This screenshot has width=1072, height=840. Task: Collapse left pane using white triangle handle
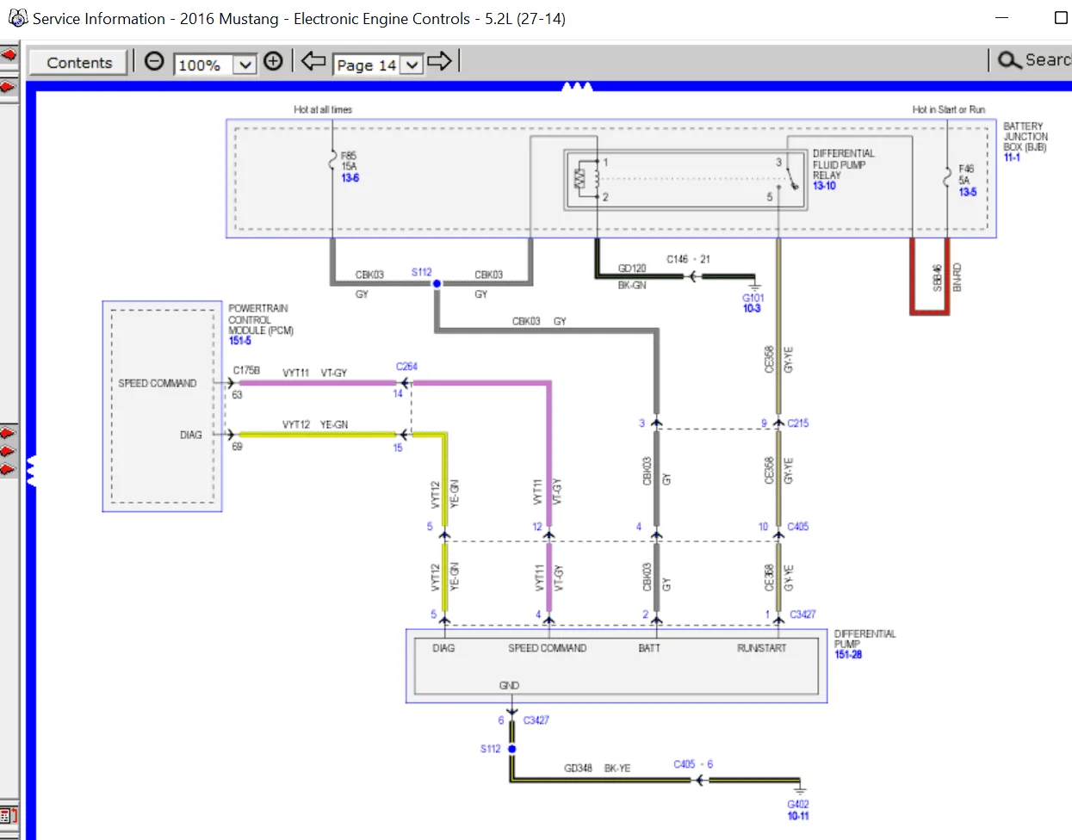tap(31, 471)
